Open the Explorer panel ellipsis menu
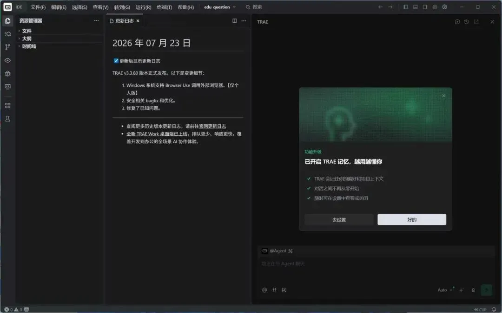 [x=96, y=20]
